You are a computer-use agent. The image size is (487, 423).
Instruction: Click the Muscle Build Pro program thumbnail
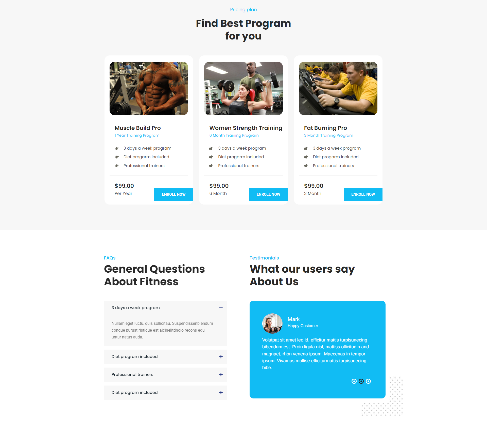coord(148,88)
